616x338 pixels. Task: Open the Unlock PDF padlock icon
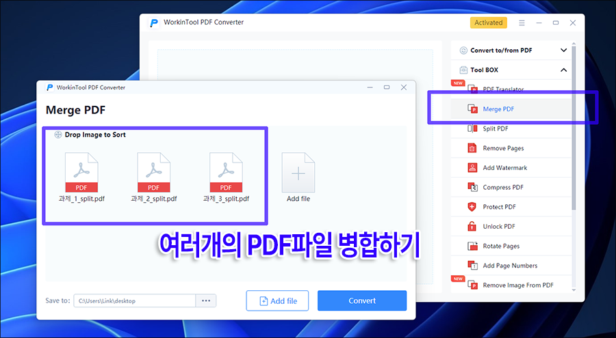pyautogui.click(x=472, y=227)
